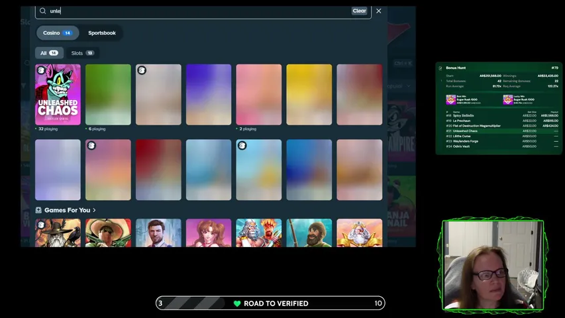The image size is (565, 318).
Task: Focus the search field containing 'unle'
Action: [203, 11]
